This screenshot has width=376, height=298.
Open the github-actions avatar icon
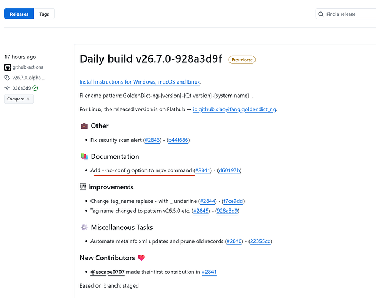pyautogui.click(x=8, y=68)
